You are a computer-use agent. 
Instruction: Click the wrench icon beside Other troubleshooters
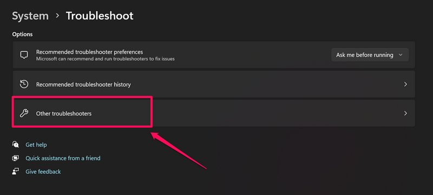24,113
